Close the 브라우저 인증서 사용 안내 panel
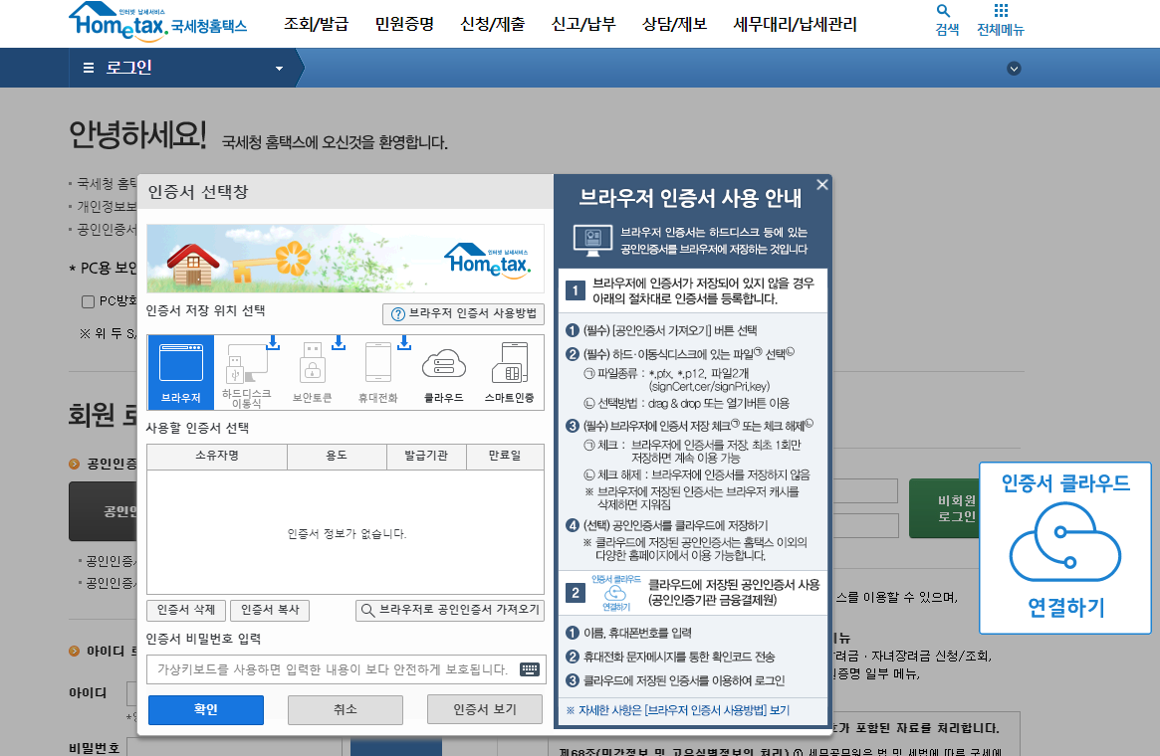Screen dimensions: 1160x756 tap(821, 185)
